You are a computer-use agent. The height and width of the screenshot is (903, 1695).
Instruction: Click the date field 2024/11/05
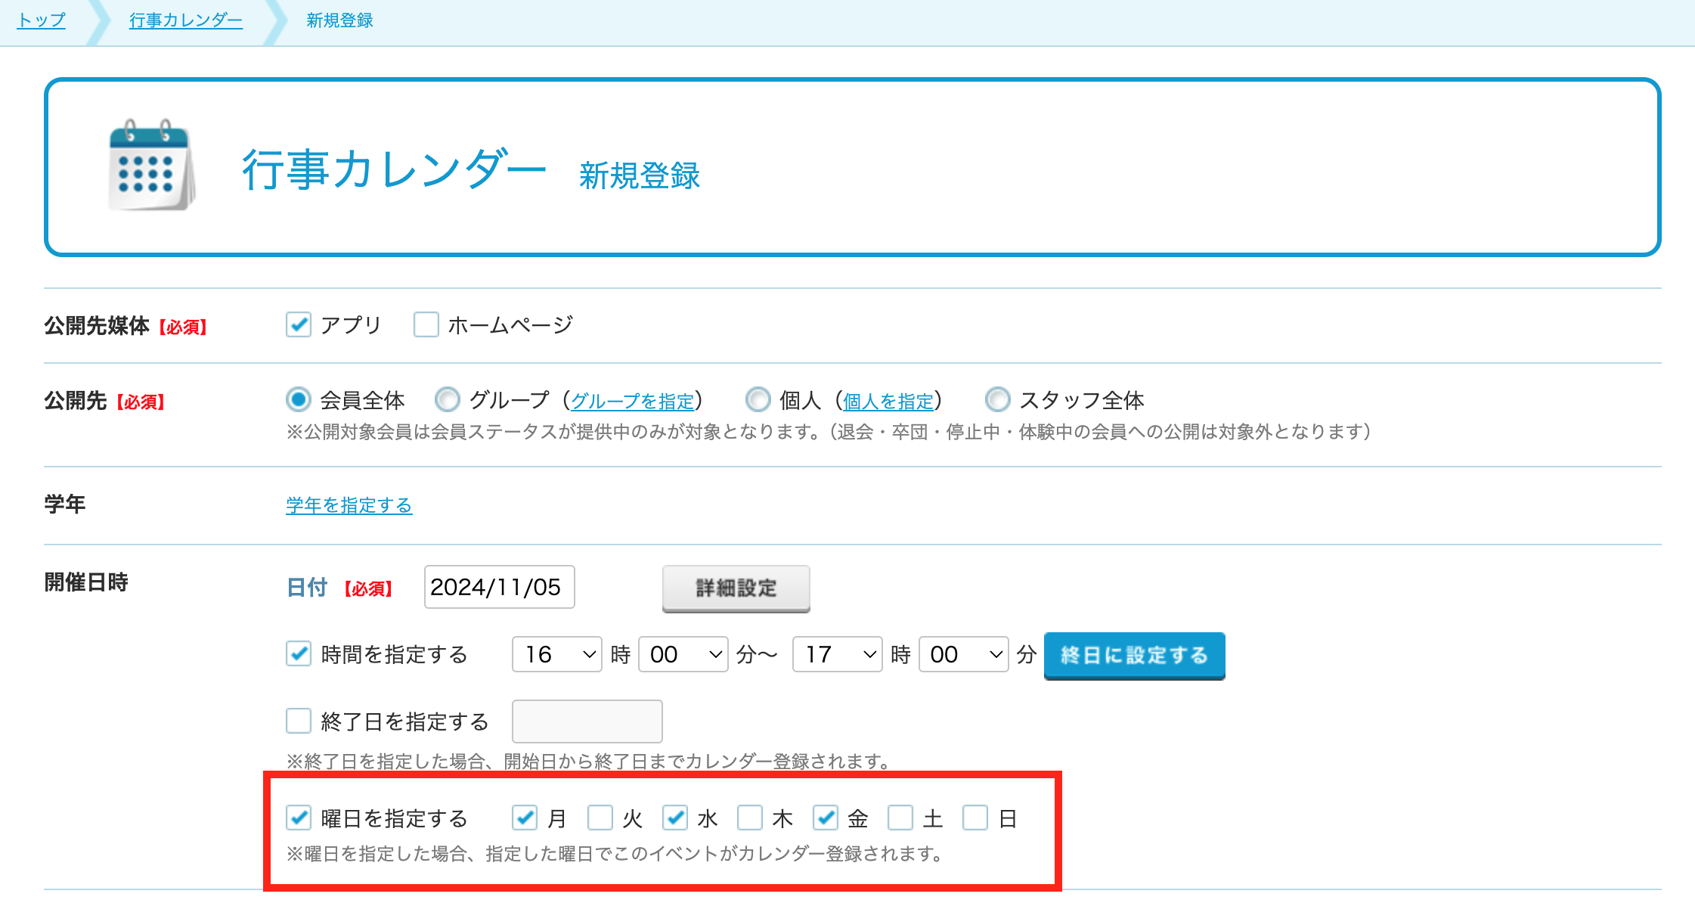click(500, 587)
